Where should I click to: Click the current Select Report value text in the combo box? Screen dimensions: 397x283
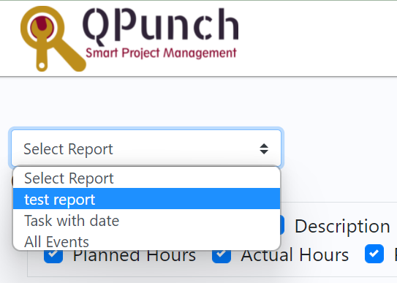pos(68,149)
